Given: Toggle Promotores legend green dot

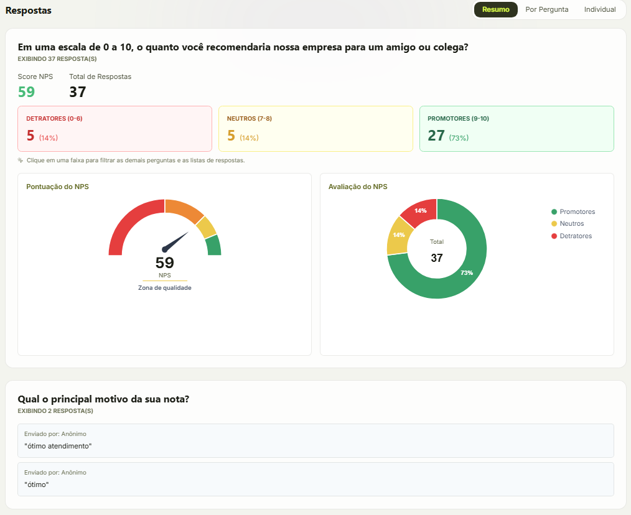Looking at the screenshot, I should [x=554, y=211].
